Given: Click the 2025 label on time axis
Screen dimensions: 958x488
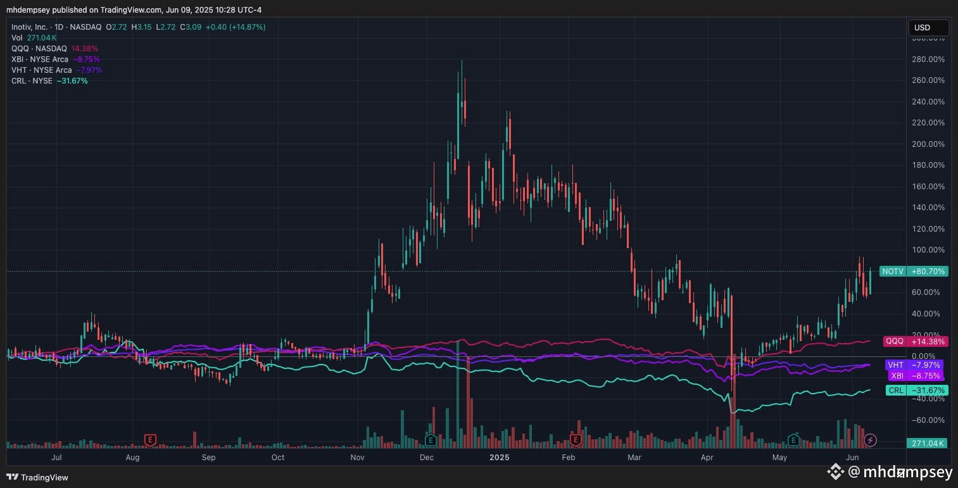Looking at the screenshot, I should coord(500,457).
